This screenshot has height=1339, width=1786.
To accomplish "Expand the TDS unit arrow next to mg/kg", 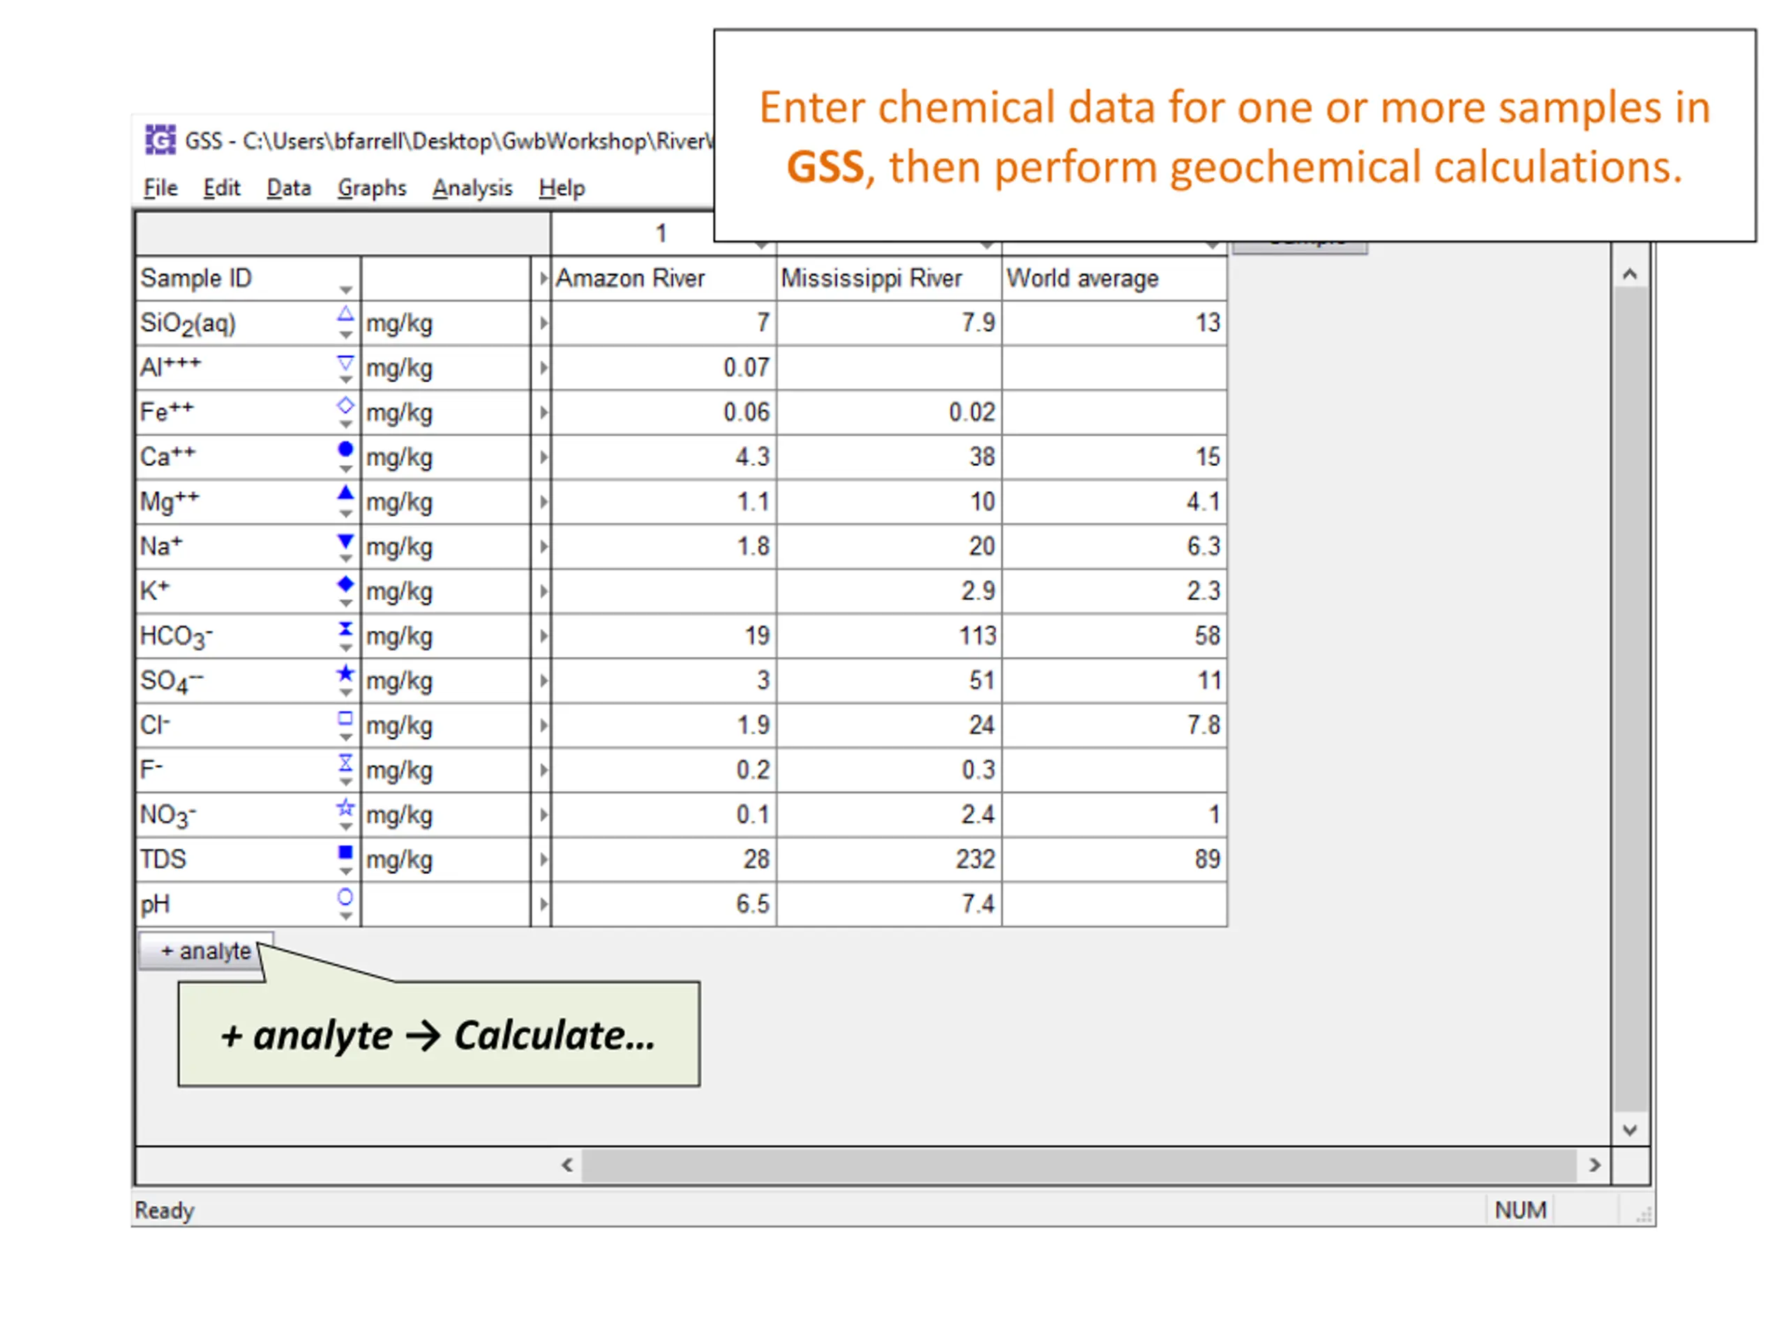I will [x=543, y=858].
